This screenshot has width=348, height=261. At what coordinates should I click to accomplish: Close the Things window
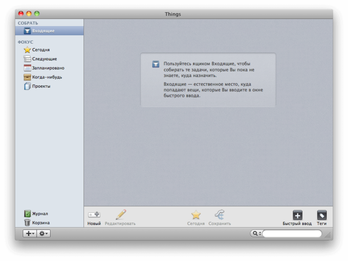(x=21, y=14)
